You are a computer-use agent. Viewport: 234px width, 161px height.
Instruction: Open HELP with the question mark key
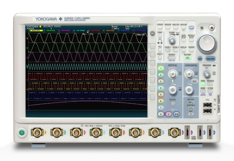pyautogui.click(x=191, y=114)
